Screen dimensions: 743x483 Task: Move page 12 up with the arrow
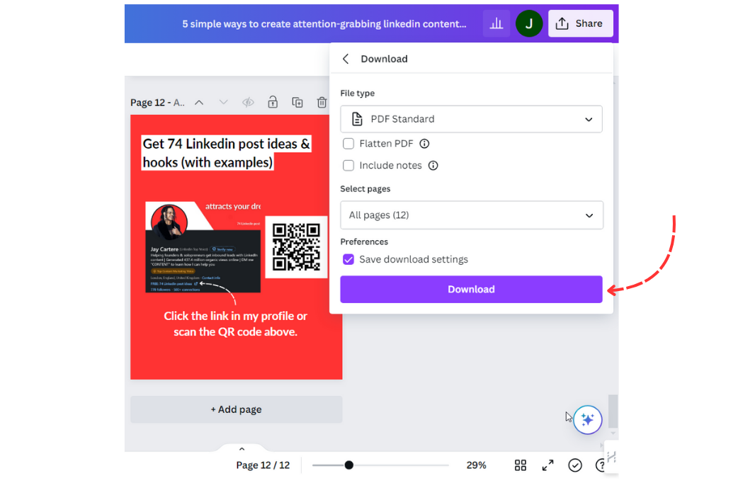click(x=199, y=103)
